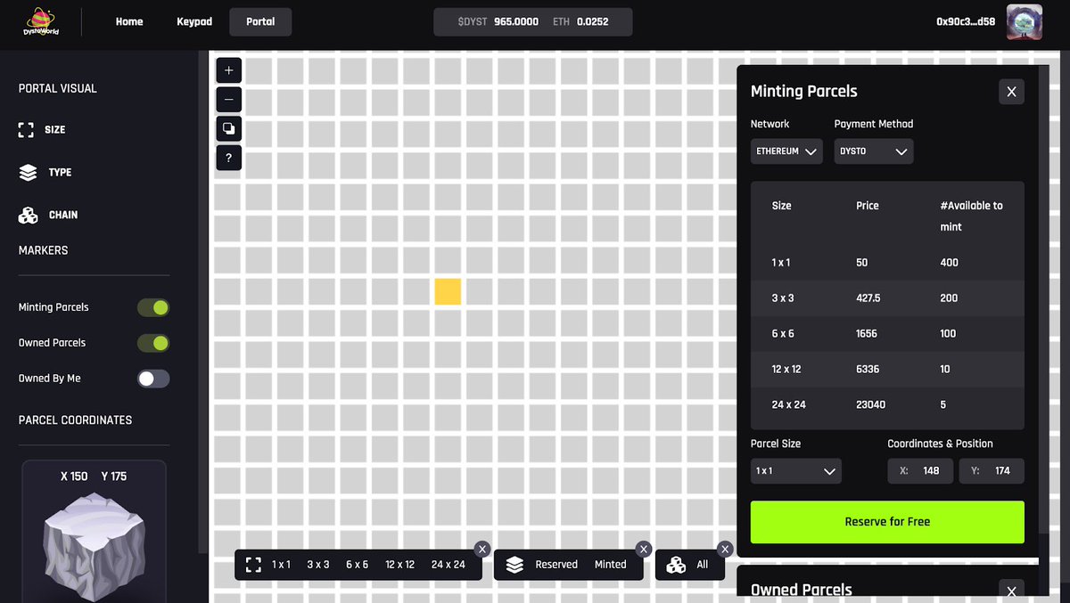Enable the Owned By Me switch
This screenshot has width=1070, height=603.
pyautogui.click(x=153, y=379)
